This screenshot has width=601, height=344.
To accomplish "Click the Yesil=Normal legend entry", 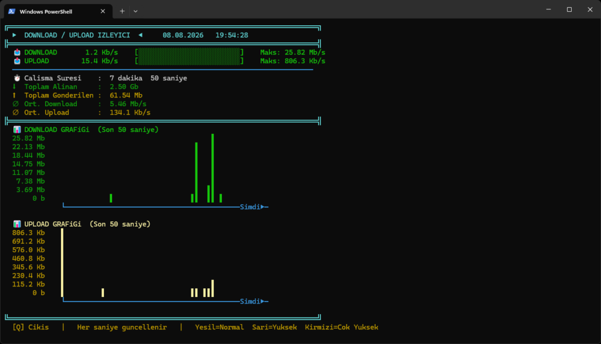I will tap(220, 328).
